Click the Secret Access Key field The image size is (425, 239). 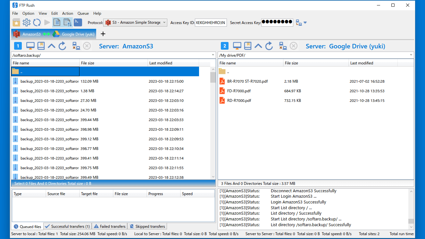(277, 22)
